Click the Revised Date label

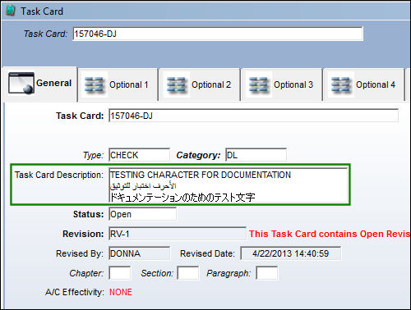click(x=207, y=253)
